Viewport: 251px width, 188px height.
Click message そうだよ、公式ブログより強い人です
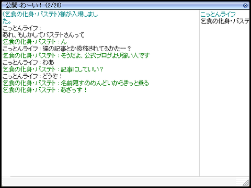tap(76, 55)
